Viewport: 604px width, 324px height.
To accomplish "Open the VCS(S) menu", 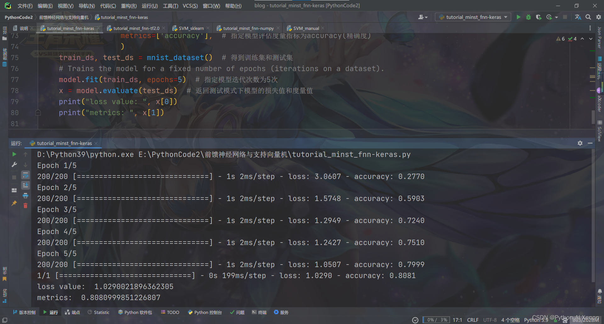I will (190, 6).
